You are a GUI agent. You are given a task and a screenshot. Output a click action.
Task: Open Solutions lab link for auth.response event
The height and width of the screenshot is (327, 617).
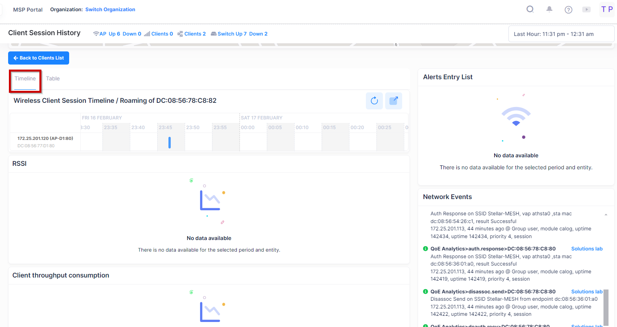[587, 249]
